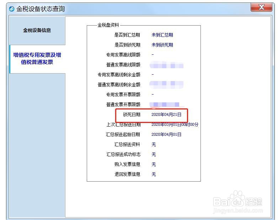
Task: Click the 锁死日期 label
Action: tap(132, 114)
